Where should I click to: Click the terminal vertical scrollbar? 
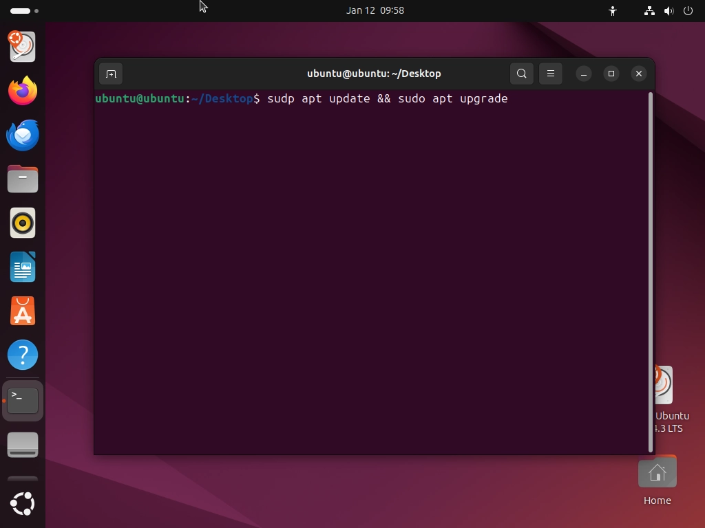click(650, 272)
